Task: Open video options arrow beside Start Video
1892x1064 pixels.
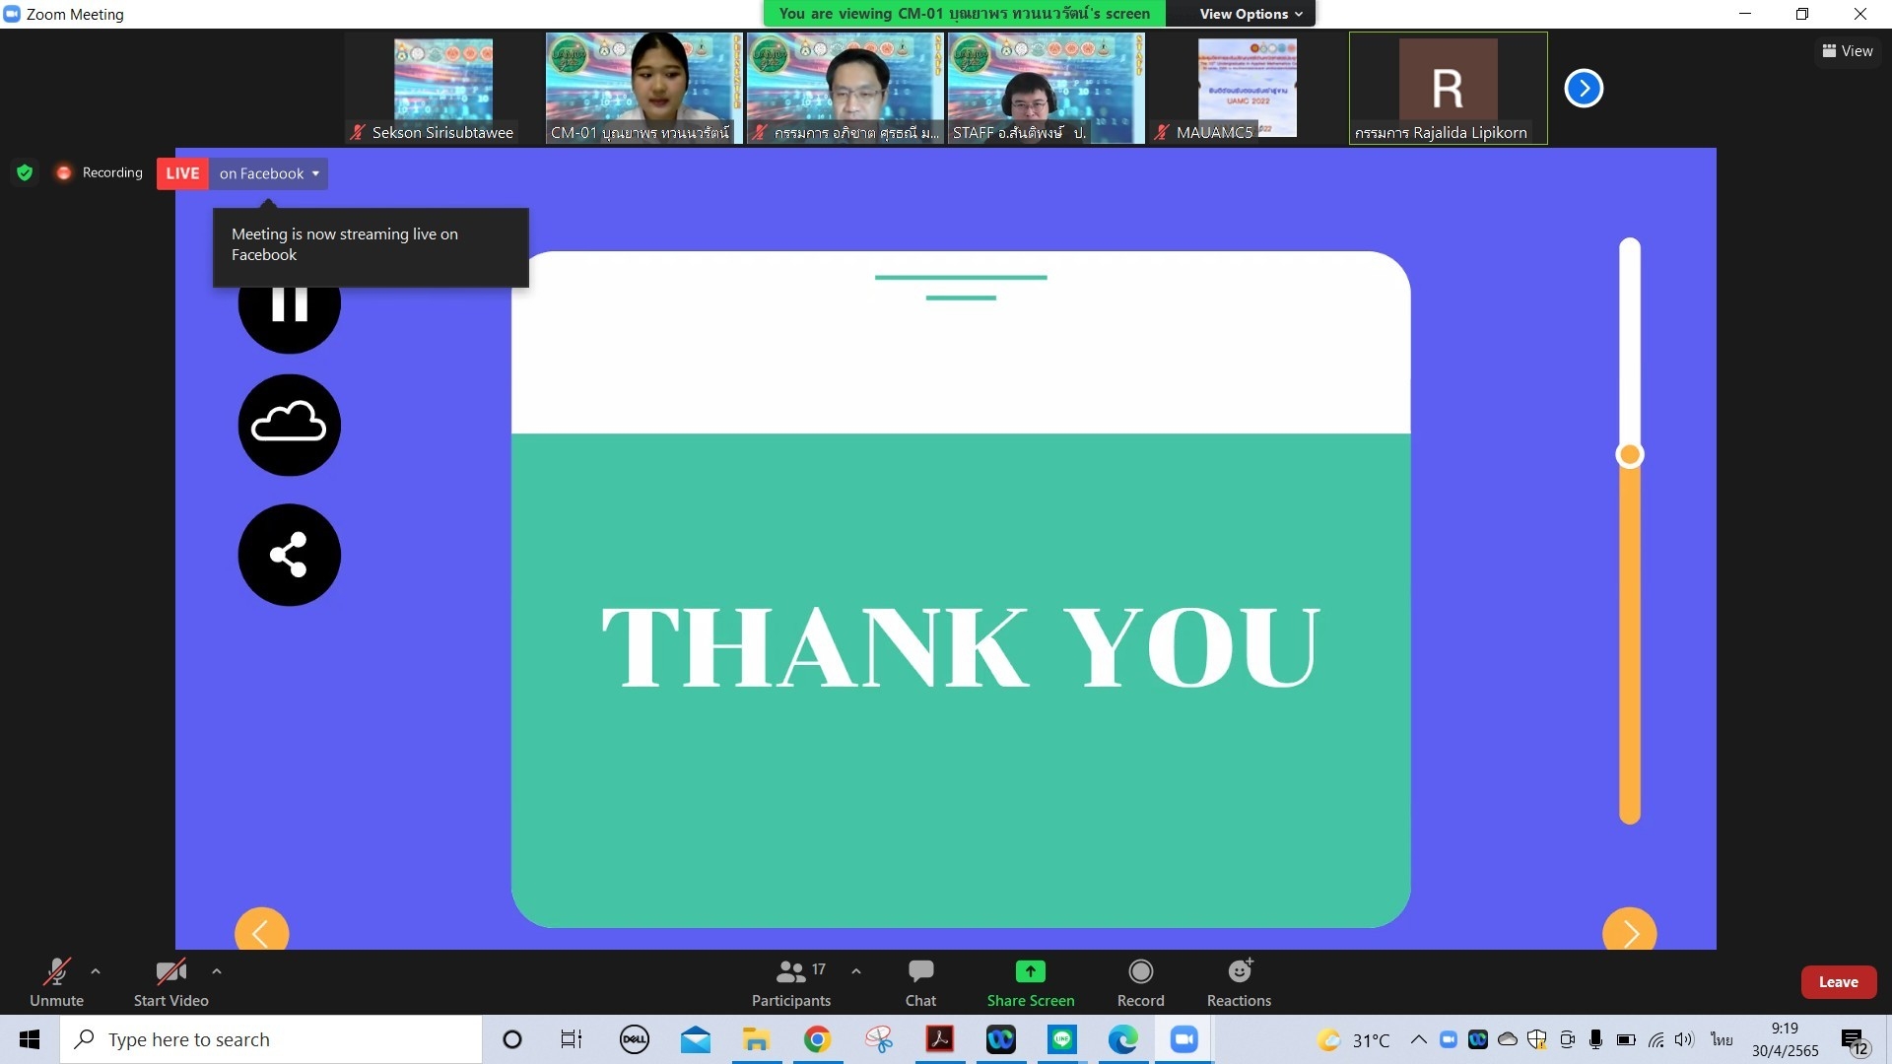Action: click(217, 971)
